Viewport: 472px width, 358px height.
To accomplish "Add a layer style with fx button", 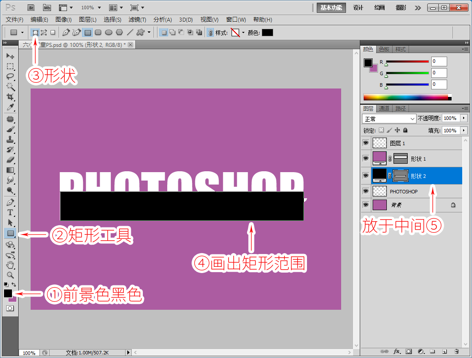I will point(397,351).
